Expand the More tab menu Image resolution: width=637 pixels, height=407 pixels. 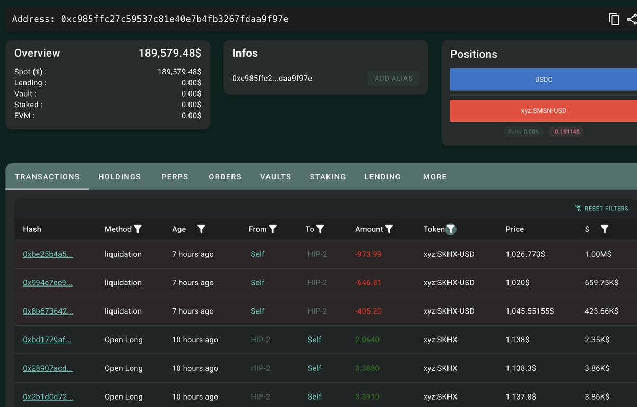pos(435,177)
